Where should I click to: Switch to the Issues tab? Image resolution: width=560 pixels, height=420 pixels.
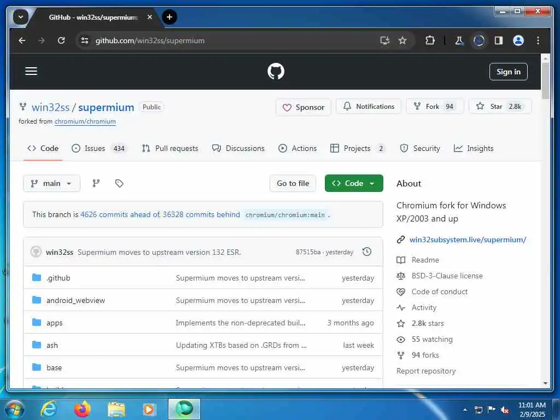pos(99,148)
